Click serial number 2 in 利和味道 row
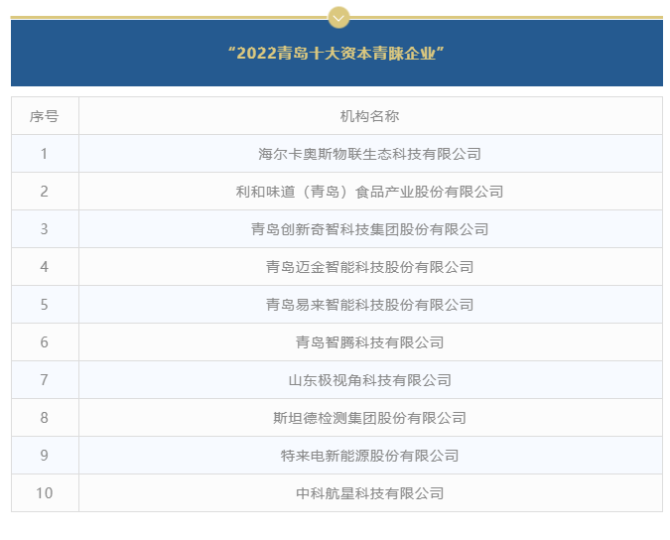This screenshot has height=540, width=670. point(44,192)
